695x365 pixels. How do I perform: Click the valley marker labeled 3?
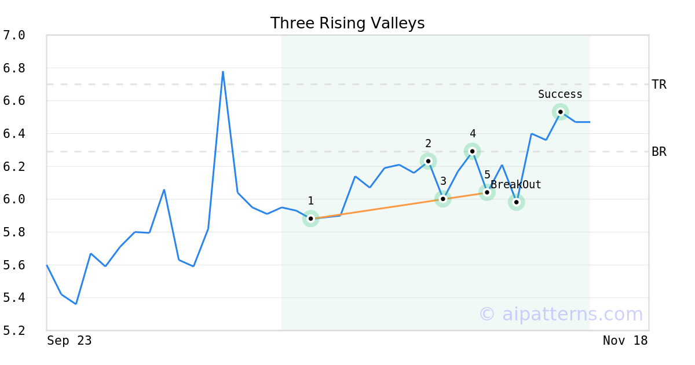443,199
